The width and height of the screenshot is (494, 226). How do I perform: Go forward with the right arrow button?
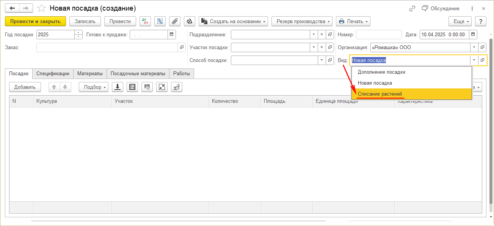click(x=26, y=8)
